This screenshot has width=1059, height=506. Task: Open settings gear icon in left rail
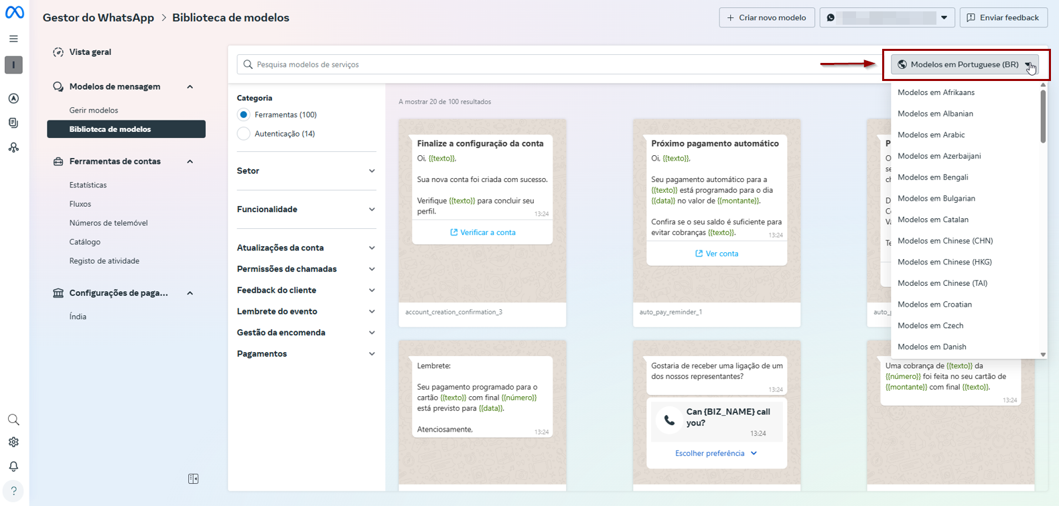tap(13, 442)
